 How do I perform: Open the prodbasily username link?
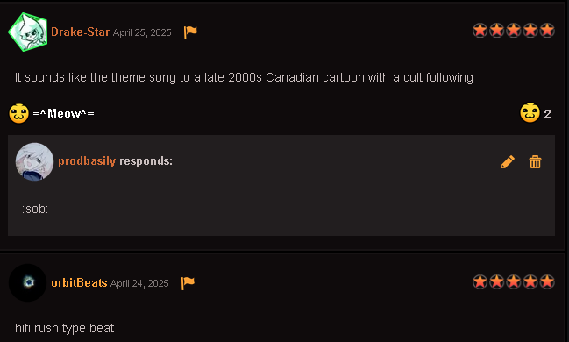tap(87, 160)
